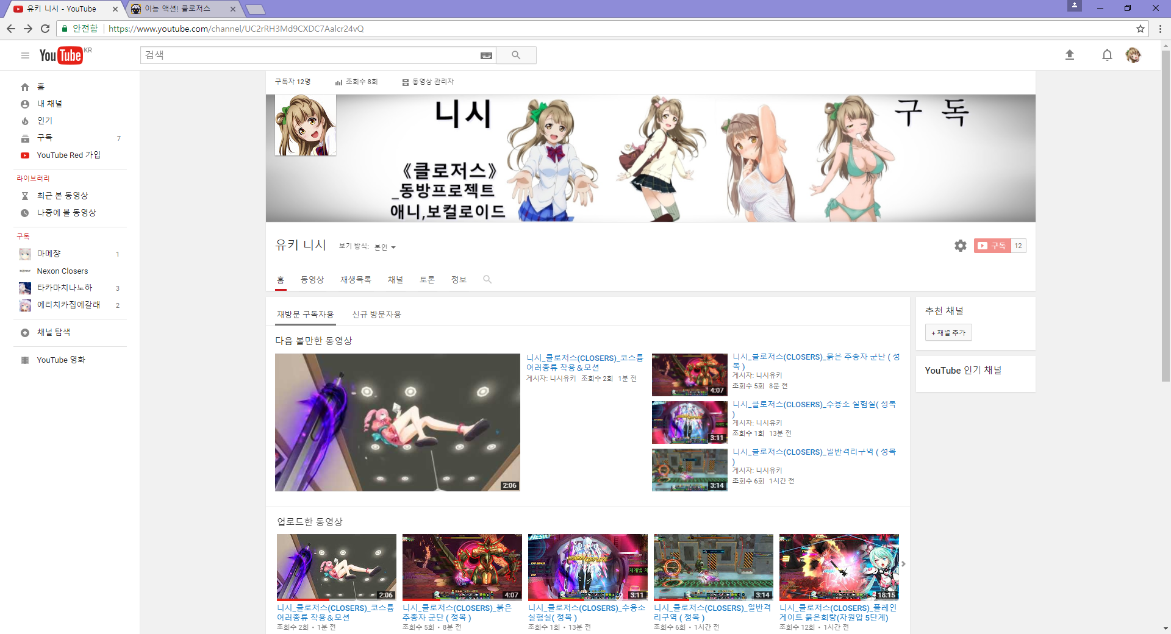Click the channel settings gear icon
Image resolution: width=1171 pixels, height=634 pixels.
click(961, 246)
